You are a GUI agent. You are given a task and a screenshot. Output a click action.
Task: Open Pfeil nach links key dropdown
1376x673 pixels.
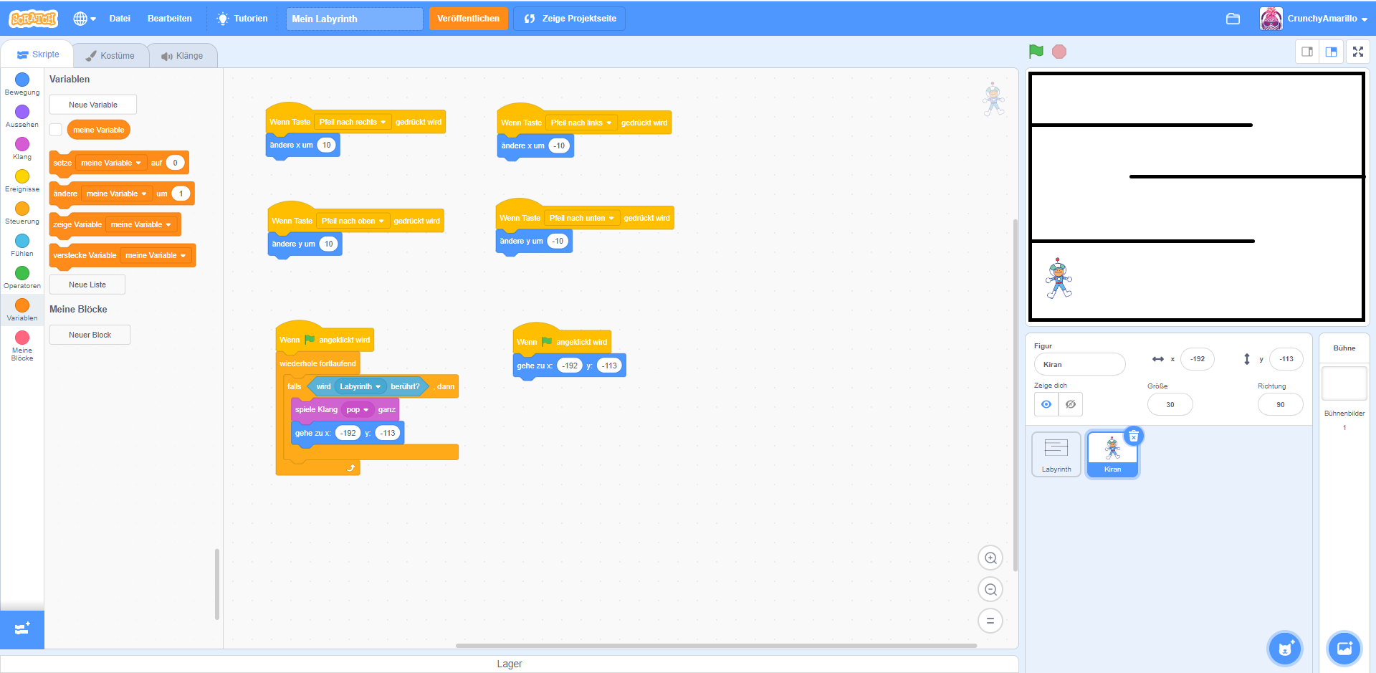tap(582, 123)
